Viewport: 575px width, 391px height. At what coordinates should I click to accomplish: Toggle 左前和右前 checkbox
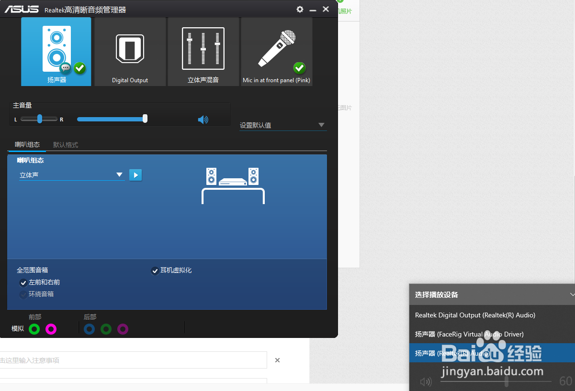point(23,282)
